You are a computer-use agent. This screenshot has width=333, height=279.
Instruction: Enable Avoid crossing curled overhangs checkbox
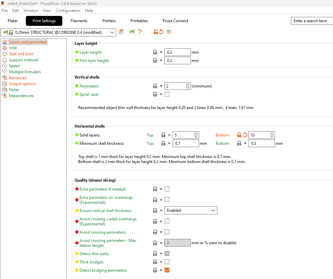(167, 221)
